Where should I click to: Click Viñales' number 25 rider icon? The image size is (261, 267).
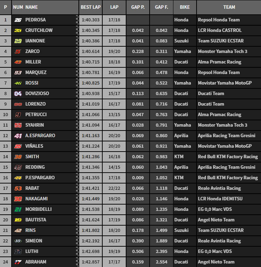(18, 146)
